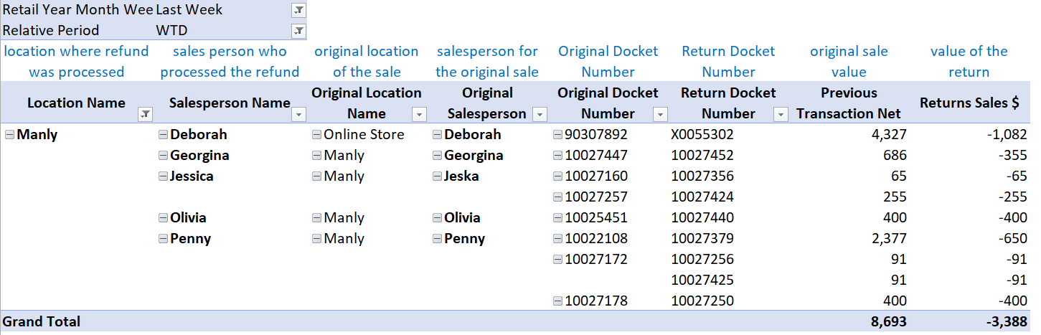Screen dimensions: 1041x335
Task: Open Return Docket Number column dropdown
Action: [781, 114]
